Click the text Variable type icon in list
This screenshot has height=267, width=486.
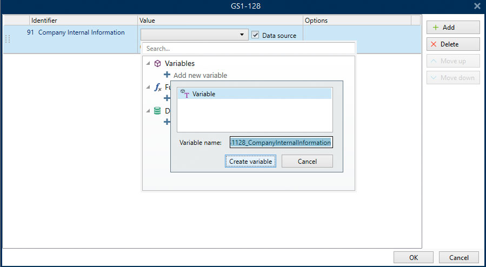coord(185,94)
